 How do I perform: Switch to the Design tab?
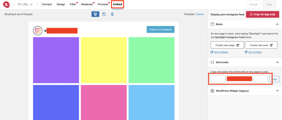[x=61, y=4]
